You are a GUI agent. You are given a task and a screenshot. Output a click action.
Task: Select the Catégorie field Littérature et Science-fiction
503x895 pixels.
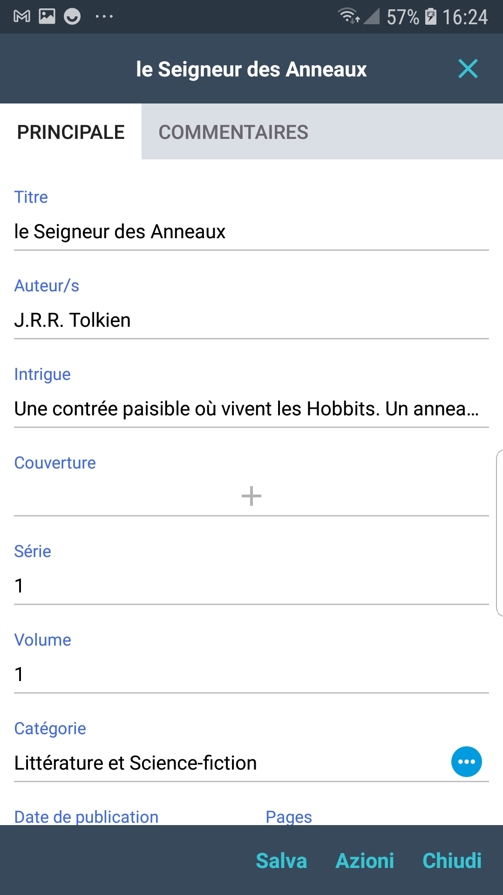click(224, 763)
